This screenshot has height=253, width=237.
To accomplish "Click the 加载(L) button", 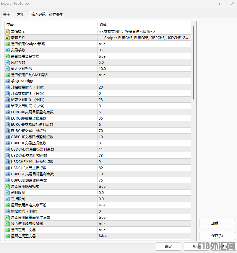I will click(217, 223).
